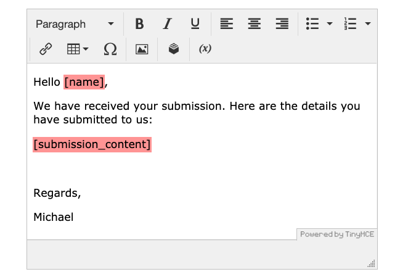
Task: Click the (x) variable icon
Action: (x=205, y=49)
